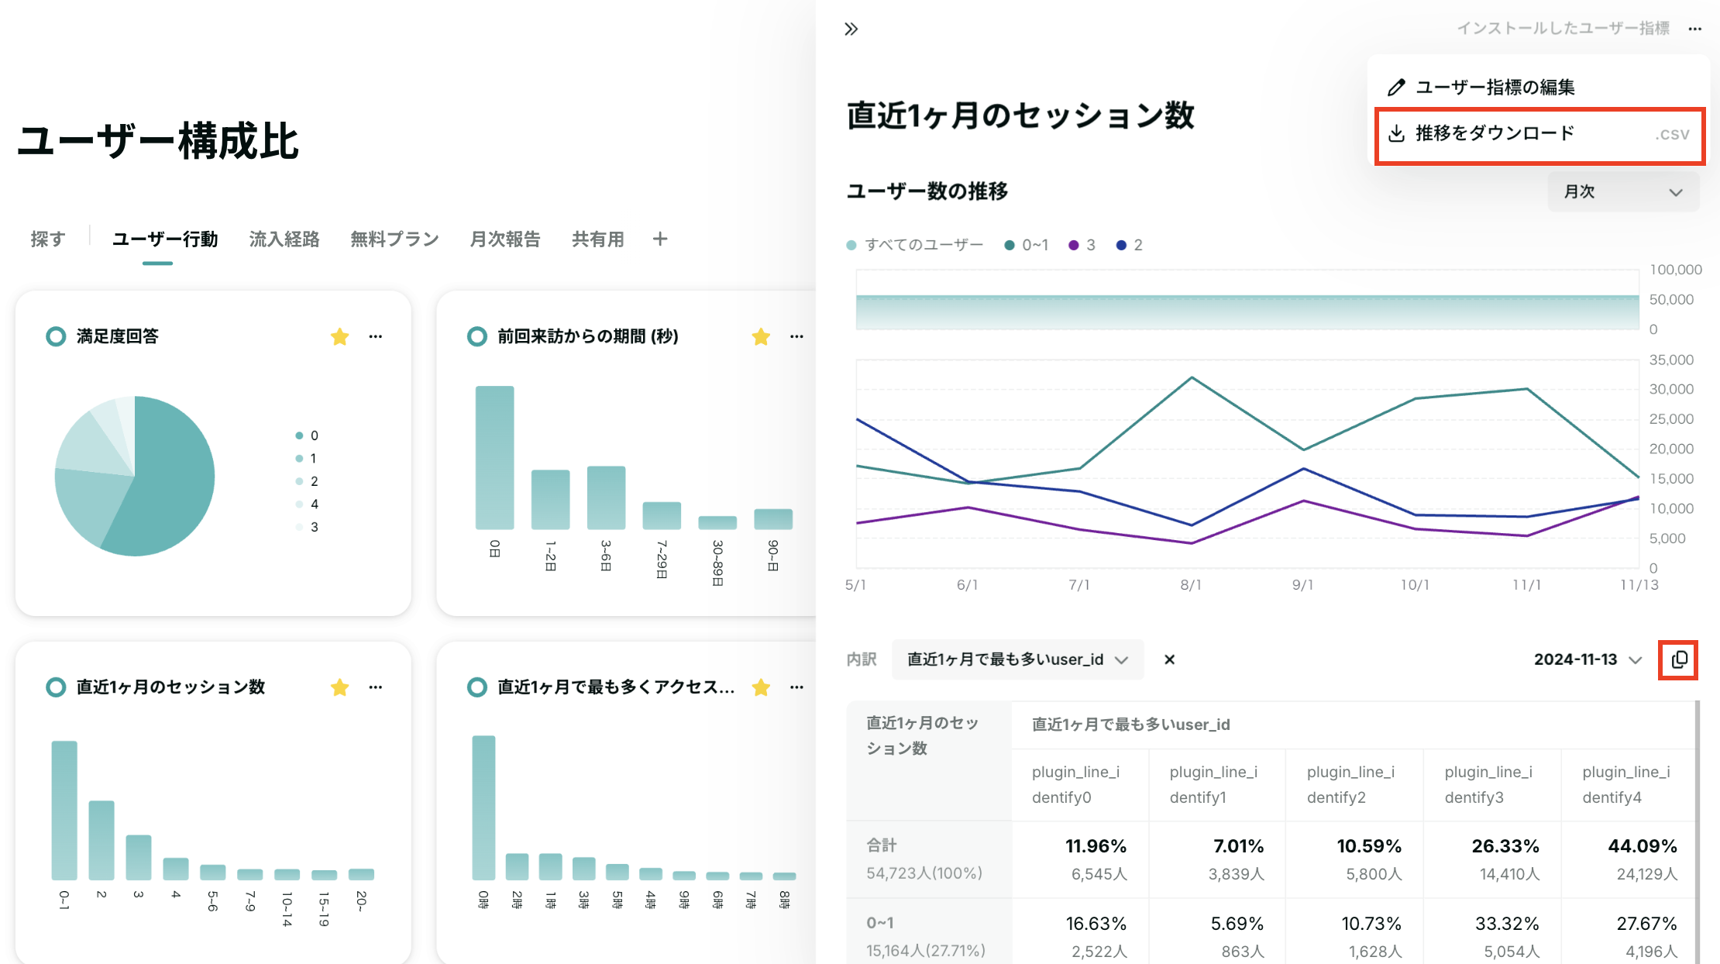The height and width of the screenshot is (964, 1720).
Task: Click the circle icon beside 直近1ヶ月のセッション数 card title
Action: point(56,687)
